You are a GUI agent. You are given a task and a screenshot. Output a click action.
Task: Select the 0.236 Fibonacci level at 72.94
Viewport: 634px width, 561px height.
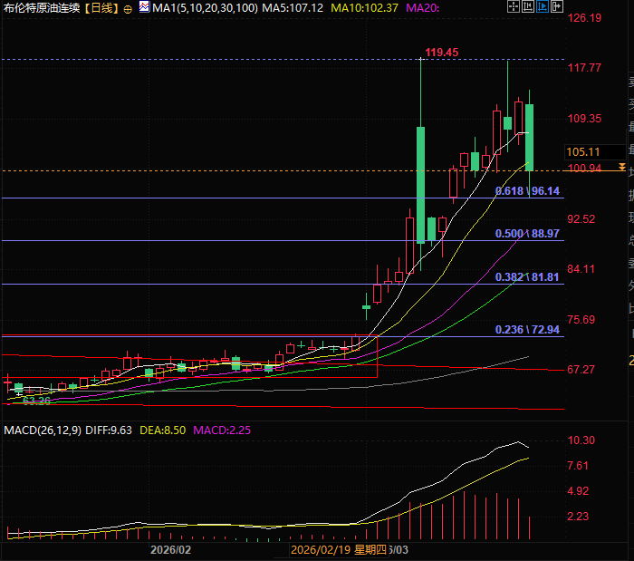pyautogui.click(x=526, y=330)
